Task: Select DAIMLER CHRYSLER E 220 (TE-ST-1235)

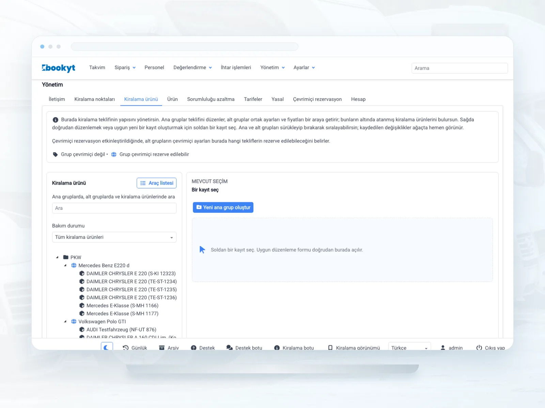Action: point(128,290)
